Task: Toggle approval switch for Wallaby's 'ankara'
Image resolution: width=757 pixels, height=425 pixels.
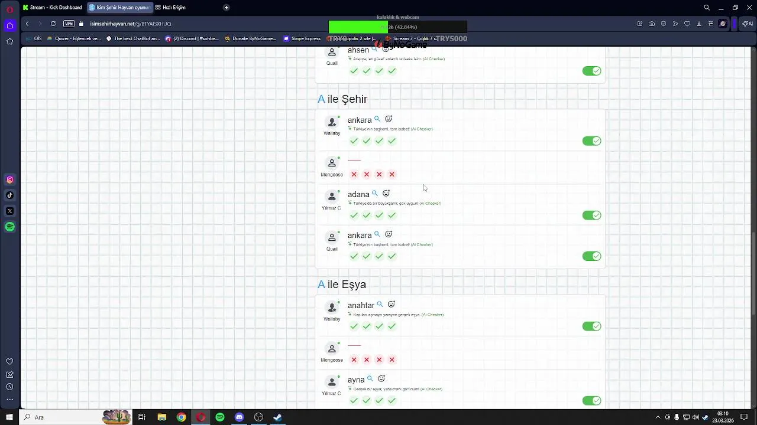Action: (591, 141)
